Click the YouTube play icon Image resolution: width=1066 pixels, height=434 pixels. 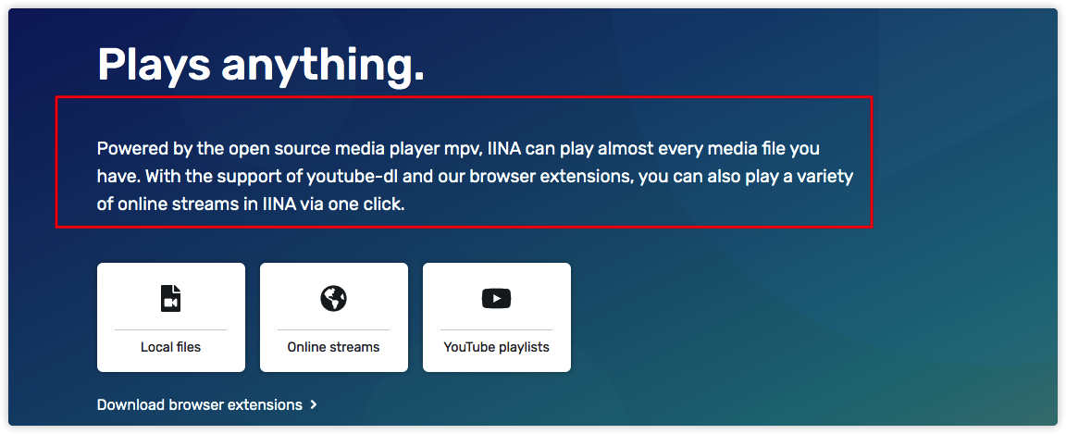(x=496, y=298)
